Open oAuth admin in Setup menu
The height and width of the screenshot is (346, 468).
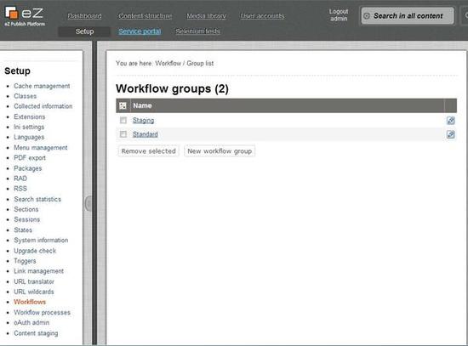coord(31,322)
